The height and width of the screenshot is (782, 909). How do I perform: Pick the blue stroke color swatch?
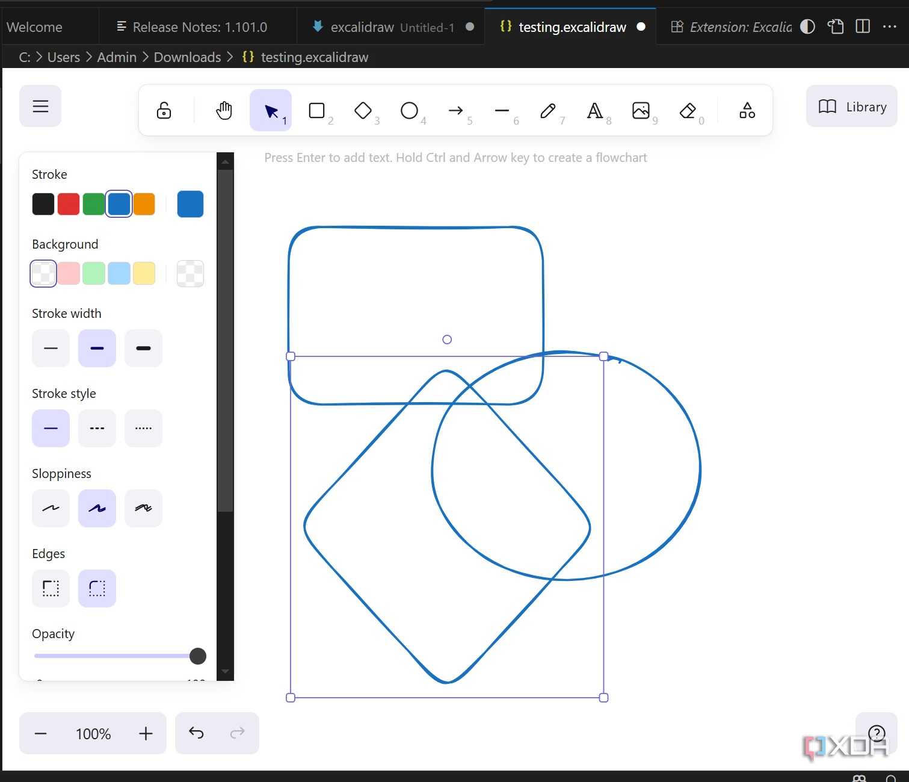click(119, 204)
